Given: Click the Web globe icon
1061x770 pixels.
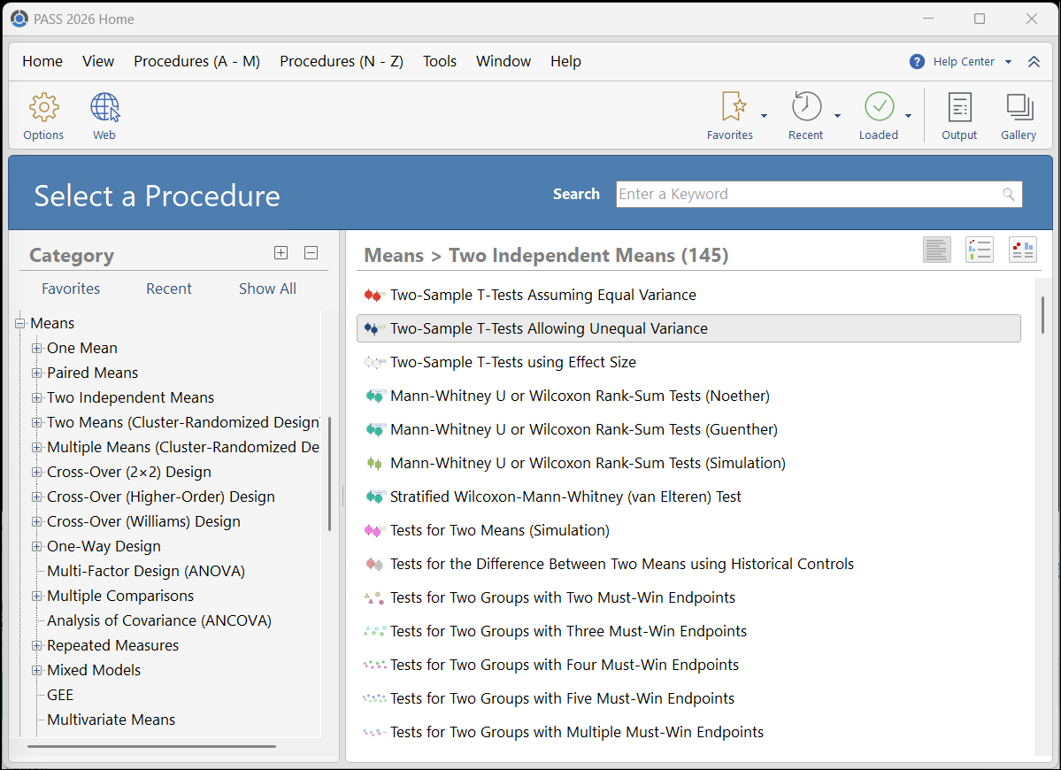Looking at the screenshot, I should (x=104, y=108).
